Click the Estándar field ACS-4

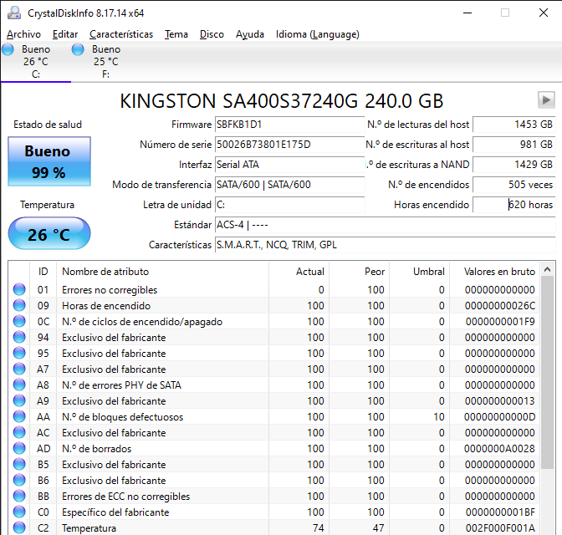tap(385, 225)
